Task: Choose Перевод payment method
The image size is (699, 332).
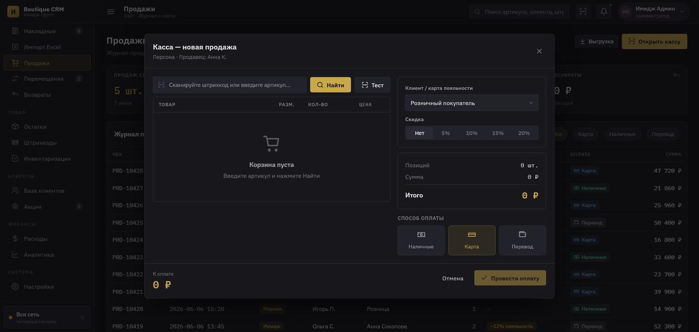Action: 523,241
